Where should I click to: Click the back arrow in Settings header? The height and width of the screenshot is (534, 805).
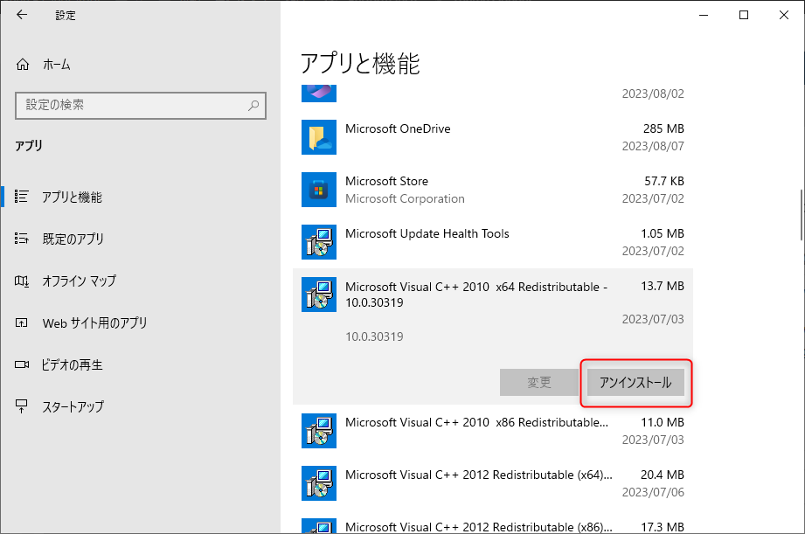coord(22,15)
